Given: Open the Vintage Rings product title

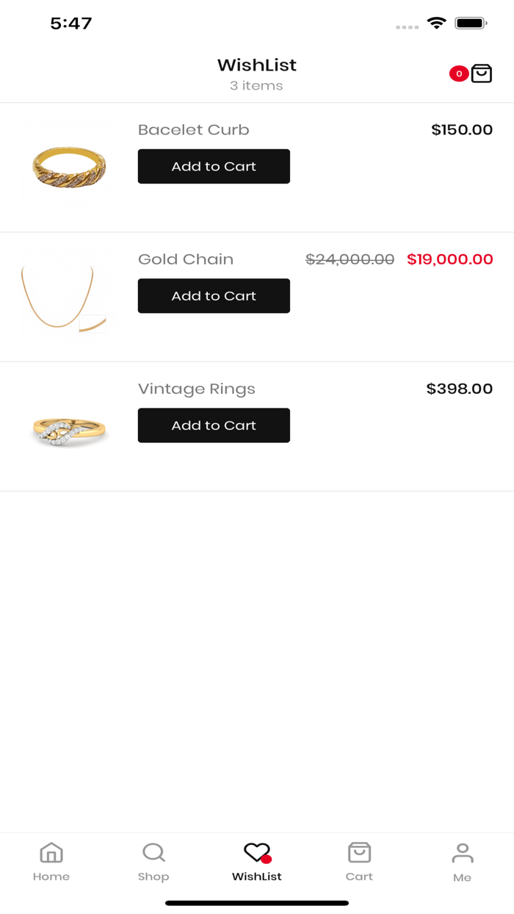Looking at the screenshot, I should (x=196, y=389).
